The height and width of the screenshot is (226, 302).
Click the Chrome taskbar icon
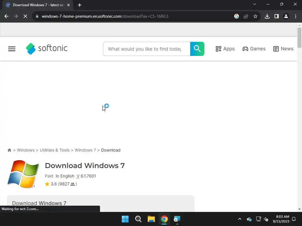tap(164, 219)
